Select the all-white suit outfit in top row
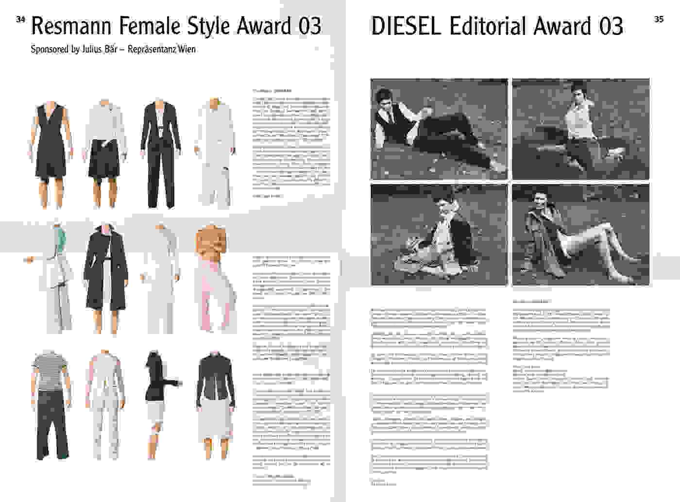 coord(214,154)
